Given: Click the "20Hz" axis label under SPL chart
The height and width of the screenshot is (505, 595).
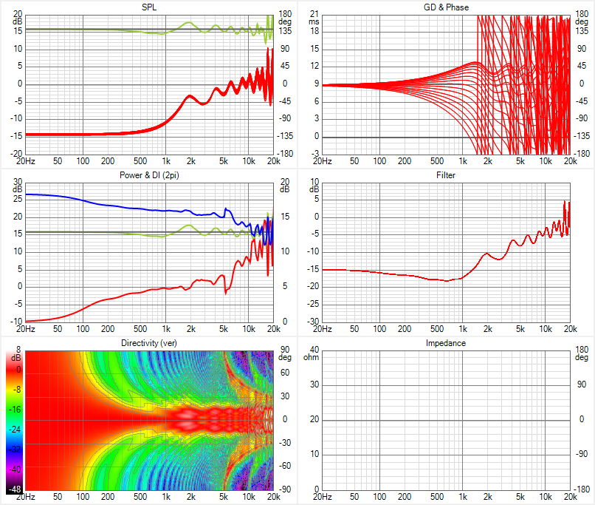Looking at the screenshot, I should coord(25,161).
